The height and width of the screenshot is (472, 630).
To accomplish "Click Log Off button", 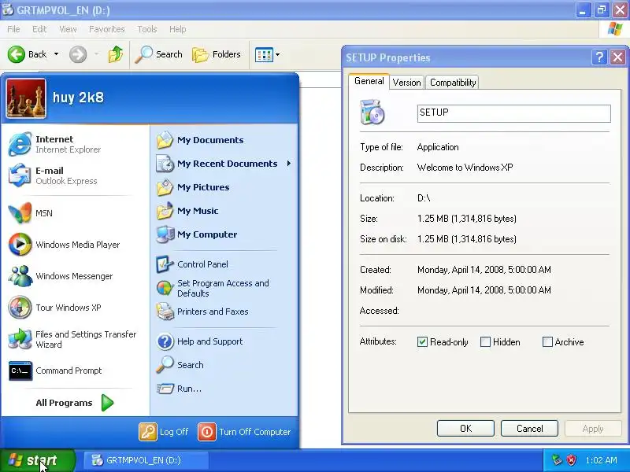I will click(164, 432).
